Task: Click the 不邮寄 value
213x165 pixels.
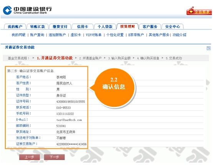Action: point(61,138)
